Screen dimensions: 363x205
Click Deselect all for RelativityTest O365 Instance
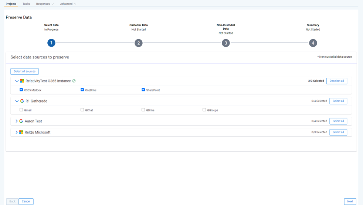337,81
